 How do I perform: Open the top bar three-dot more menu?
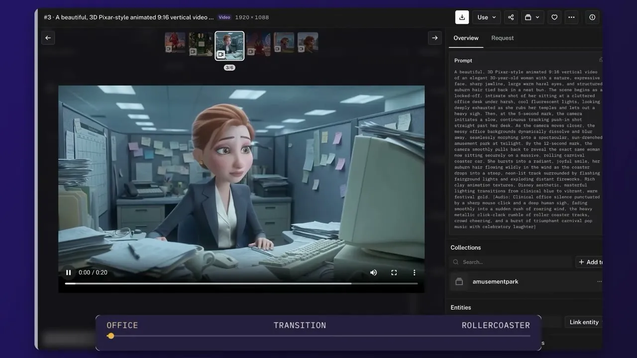(571, 17)
